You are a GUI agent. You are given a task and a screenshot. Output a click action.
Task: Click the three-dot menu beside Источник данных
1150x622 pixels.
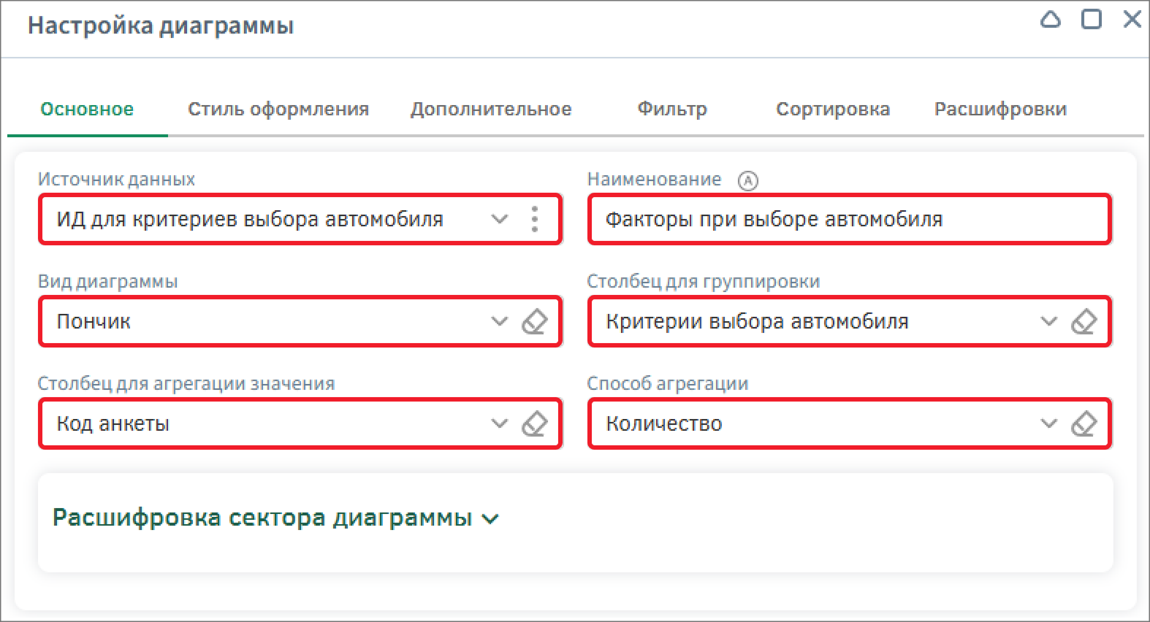tap(535, 219)
